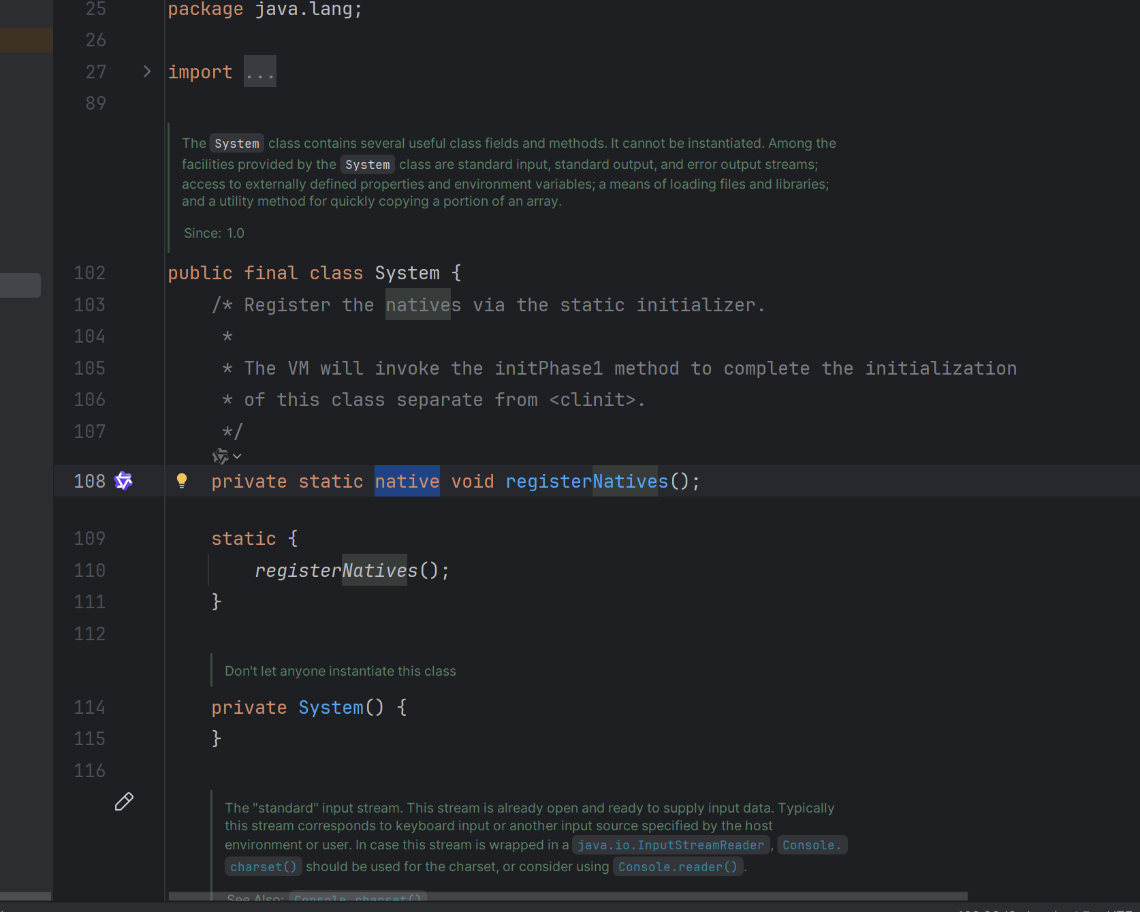Expand the folded imports using the line 27 chevron

click(147, 72)
